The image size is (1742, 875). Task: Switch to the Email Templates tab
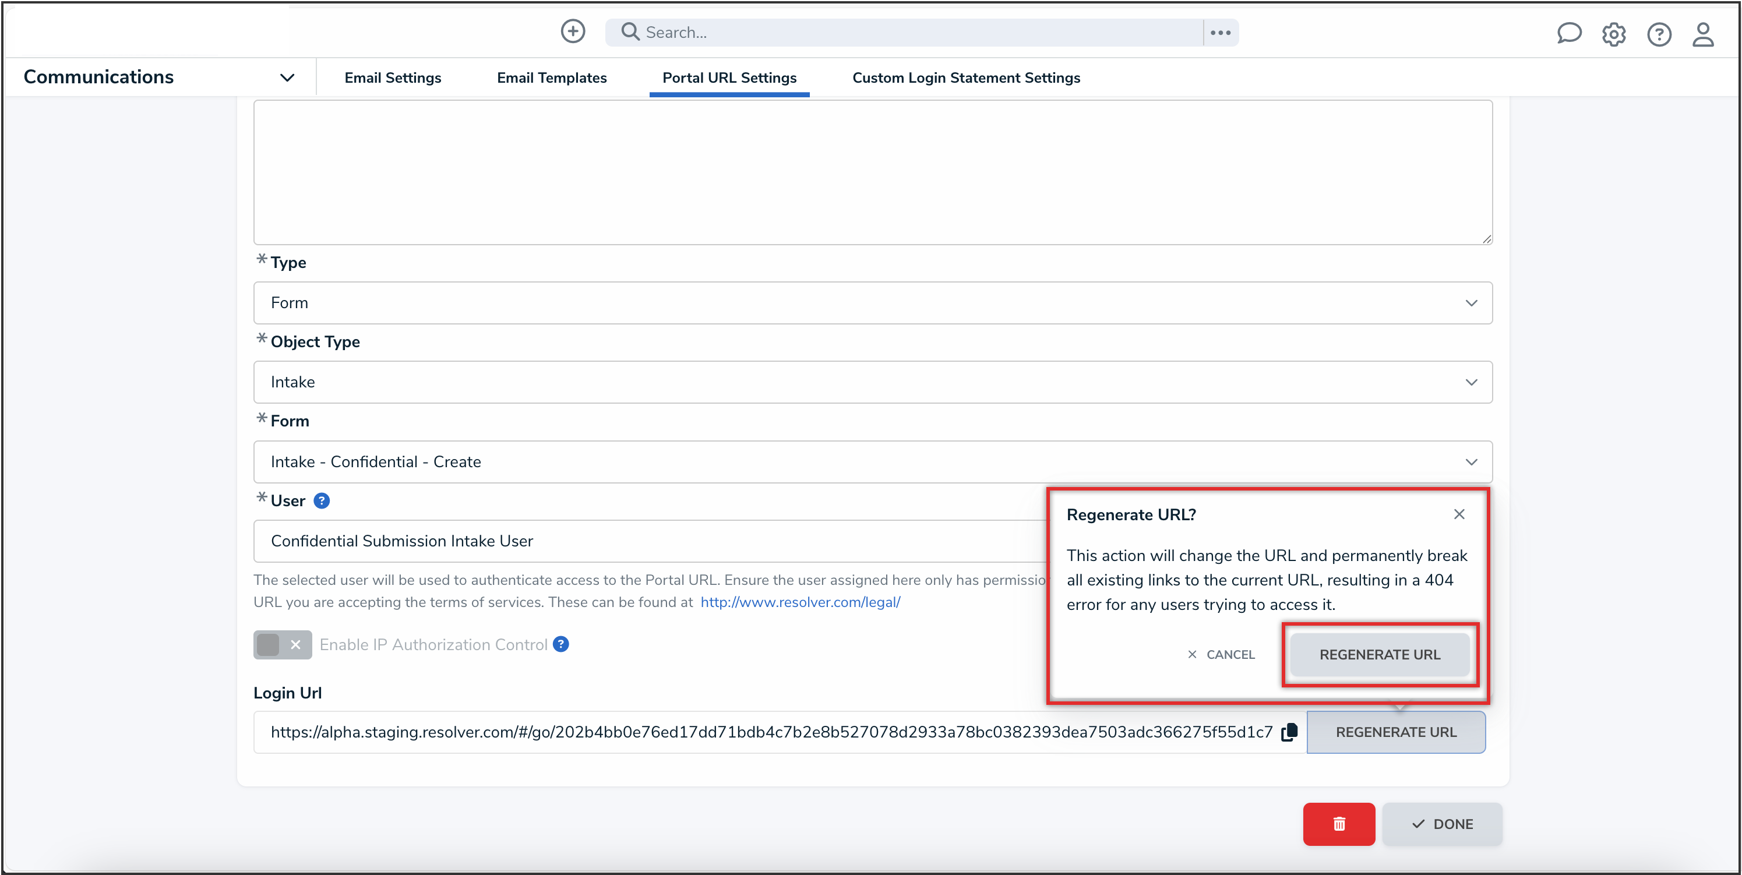tap(551, 77)
